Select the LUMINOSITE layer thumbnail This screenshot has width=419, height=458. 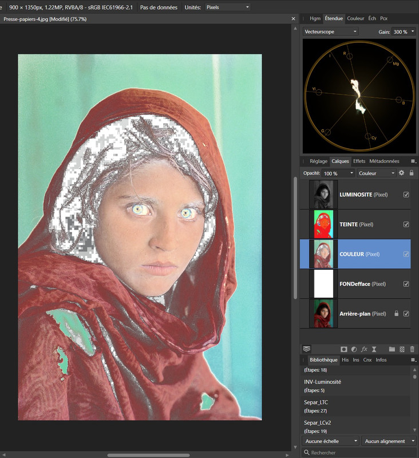323,195
